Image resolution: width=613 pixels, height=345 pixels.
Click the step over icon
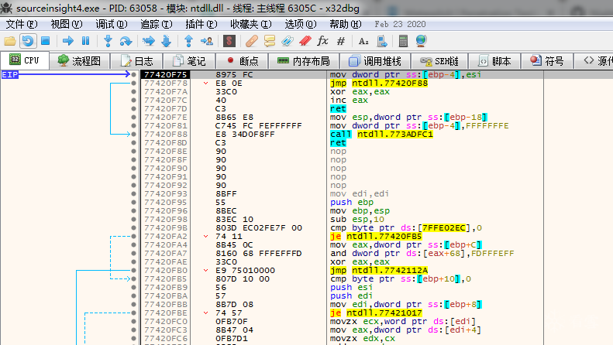click(x=126, y=40)
